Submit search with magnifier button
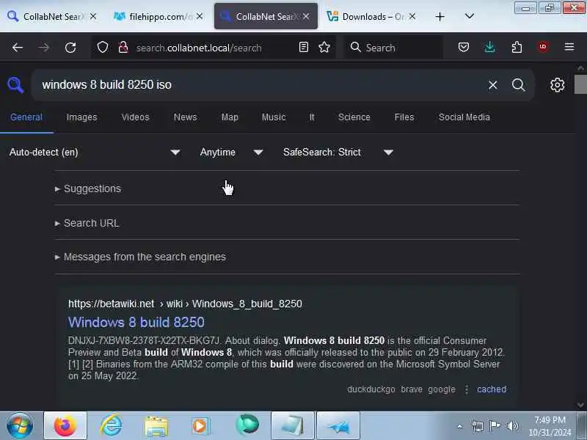Screen dimensions: 587x440 click(x=519, y=85)
